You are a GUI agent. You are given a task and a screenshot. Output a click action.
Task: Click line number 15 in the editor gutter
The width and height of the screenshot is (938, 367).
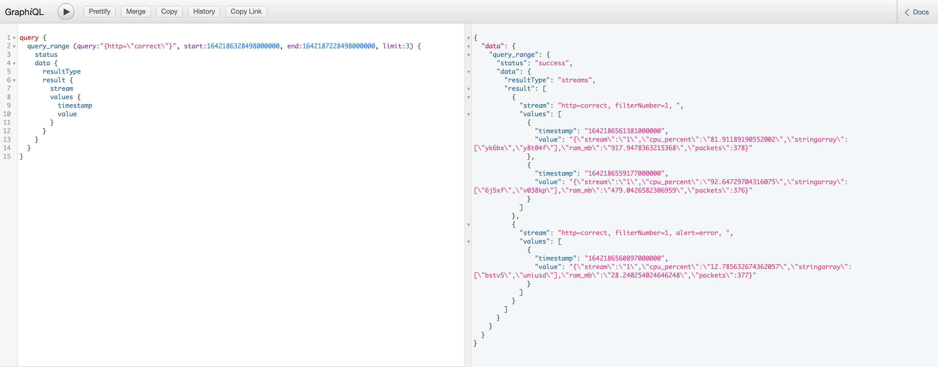(x=7, y=156)
